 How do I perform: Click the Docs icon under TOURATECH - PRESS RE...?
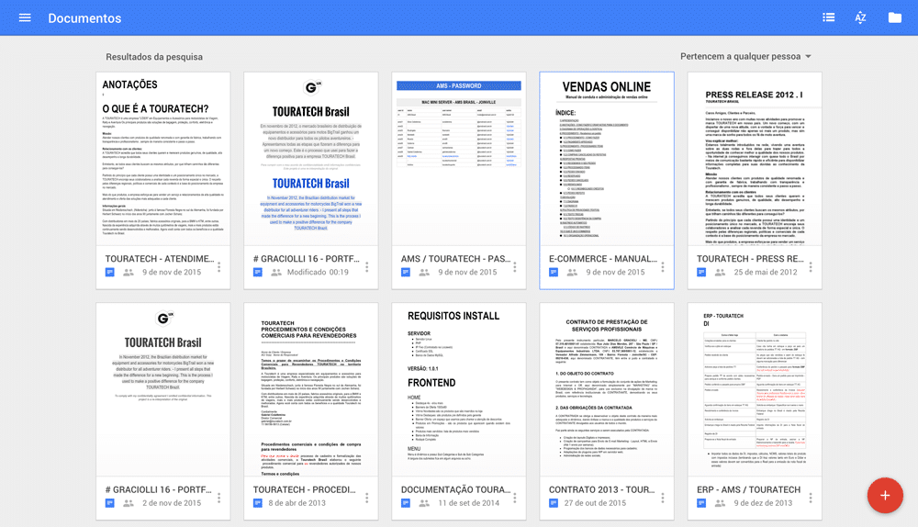[x=701, y=273]
